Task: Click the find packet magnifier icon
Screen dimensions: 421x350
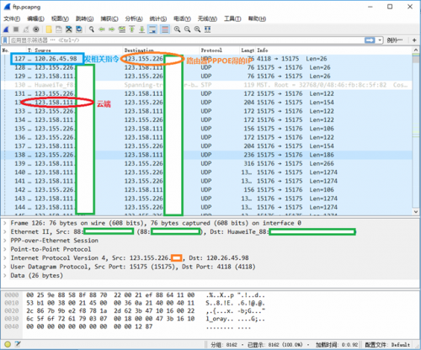Action: tap(92, 29)
